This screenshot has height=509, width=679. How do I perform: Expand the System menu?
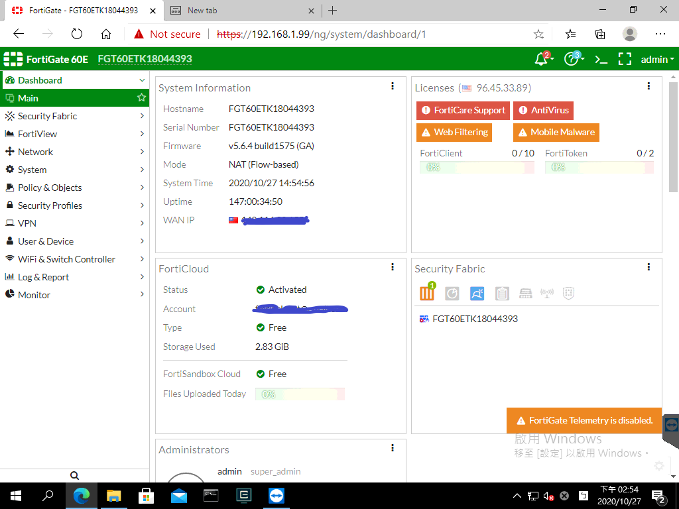tap(74, 170)
